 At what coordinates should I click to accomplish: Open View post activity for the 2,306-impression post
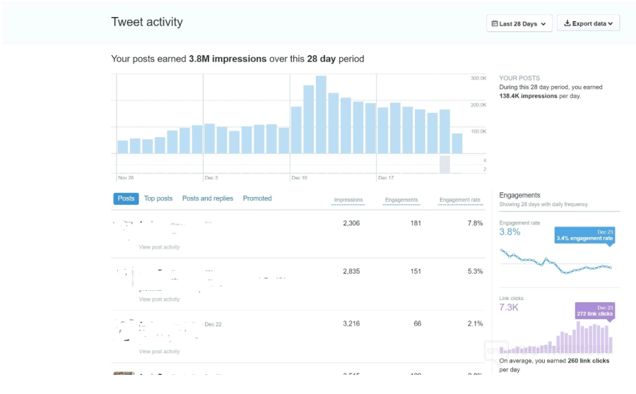pos(159,247)
